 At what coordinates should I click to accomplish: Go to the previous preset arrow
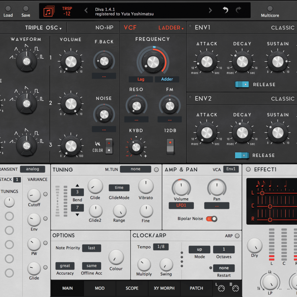(86, 11)
